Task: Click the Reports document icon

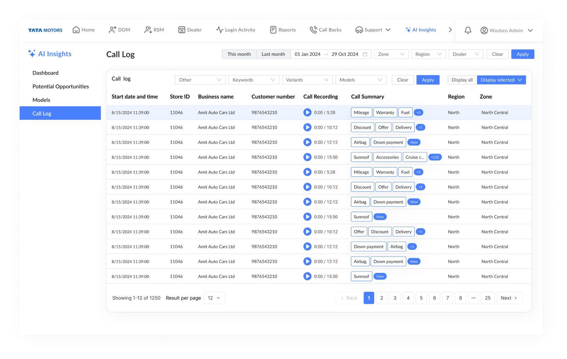Action: 273,30
